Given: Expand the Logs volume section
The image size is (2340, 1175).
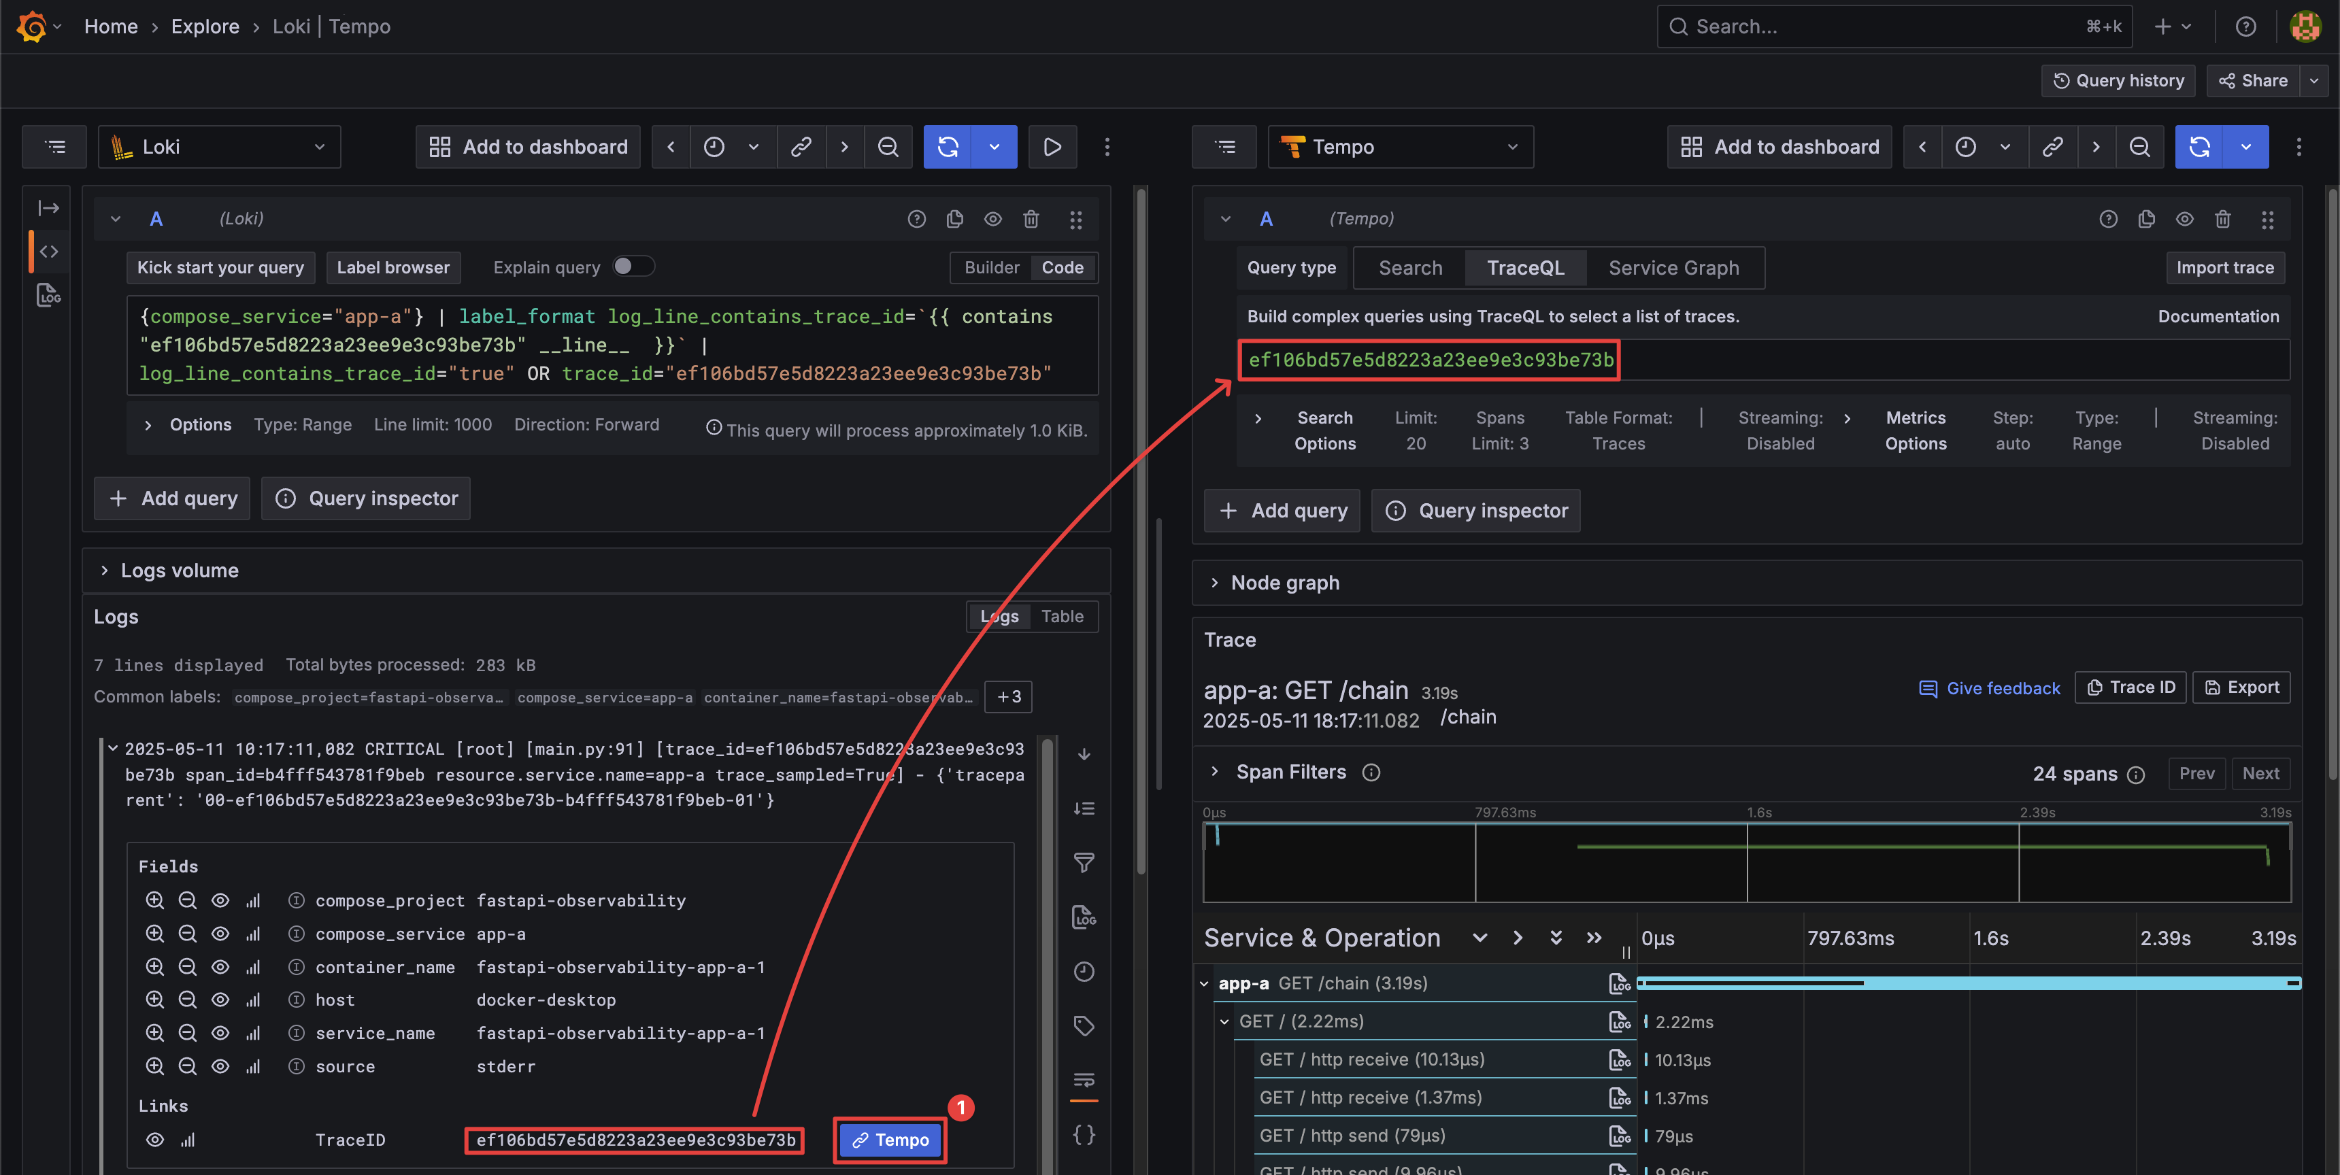Looking at the screenshot, I should 179,571.
